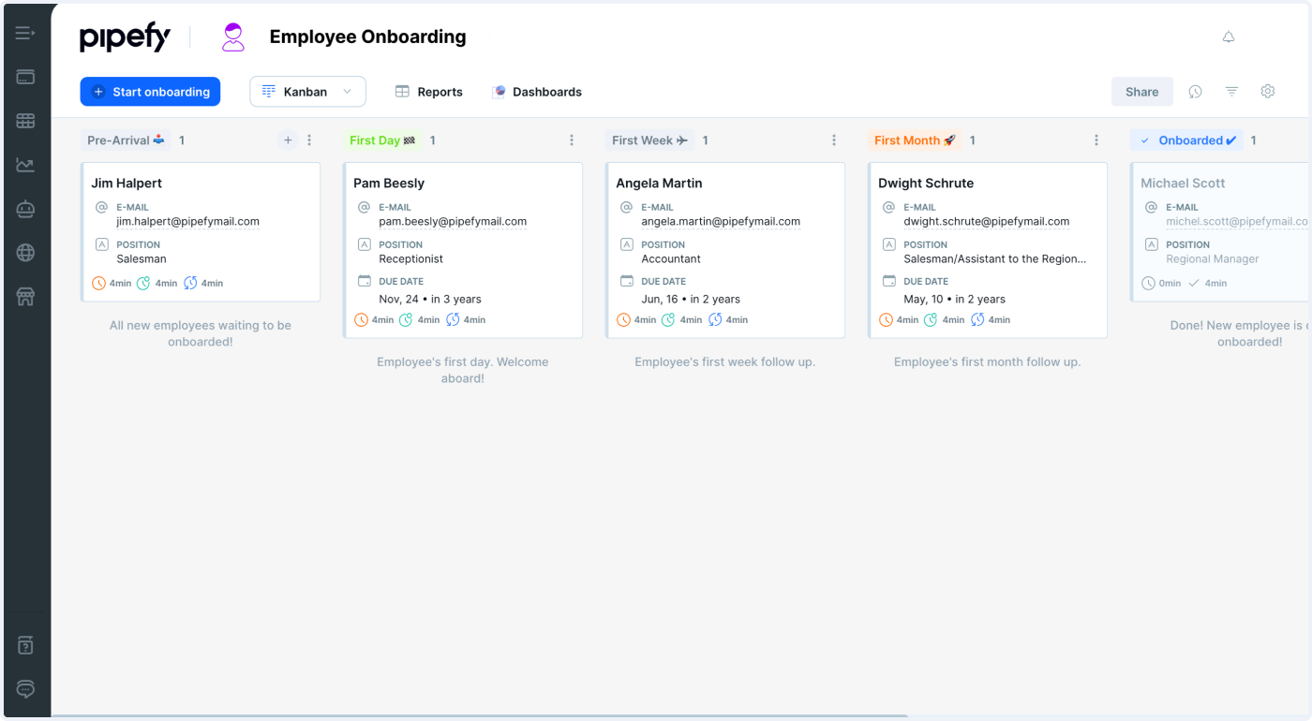
Task: Open pipe settings gear icon
Action: (1267, 92)
